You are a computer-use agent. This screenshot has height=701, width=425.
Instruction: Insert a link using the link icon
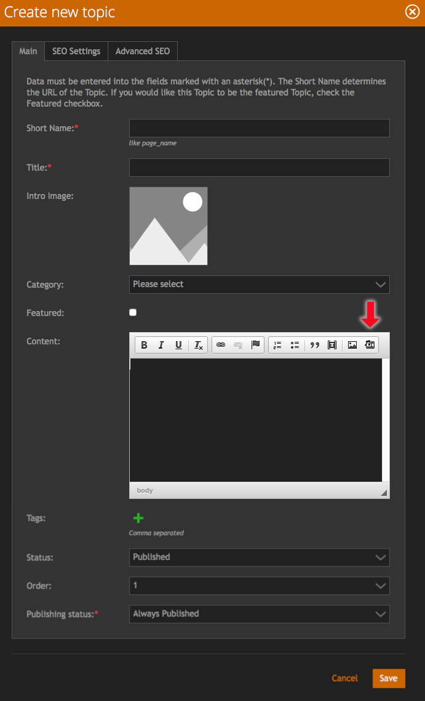click(x=221, y=345)
